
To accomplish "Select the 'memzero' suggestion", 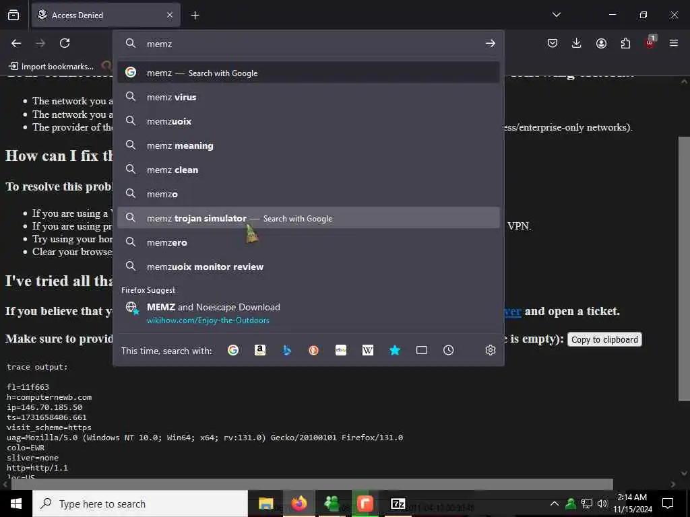I will pos(308,242).
